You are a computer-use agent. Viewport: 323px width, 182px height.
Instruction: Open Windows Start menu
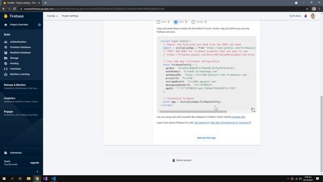[x=4, y=178]
